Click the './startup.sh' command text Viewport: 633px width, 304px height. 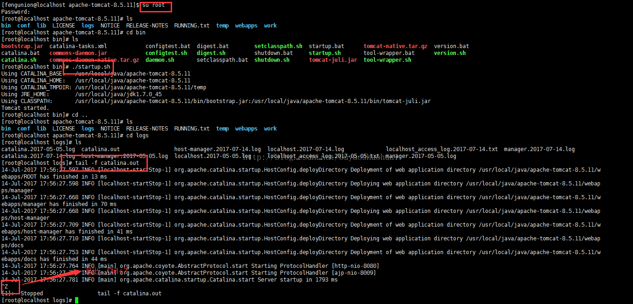point(91,67)
